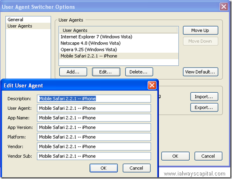This screenshot has width=232, height=179.
Task: Click the App Name input field
Action: pyautogui.click(x=94, y=118)
